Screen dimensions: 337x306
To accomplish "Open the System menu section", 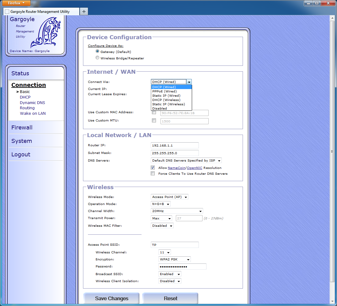I will (21, 141).
